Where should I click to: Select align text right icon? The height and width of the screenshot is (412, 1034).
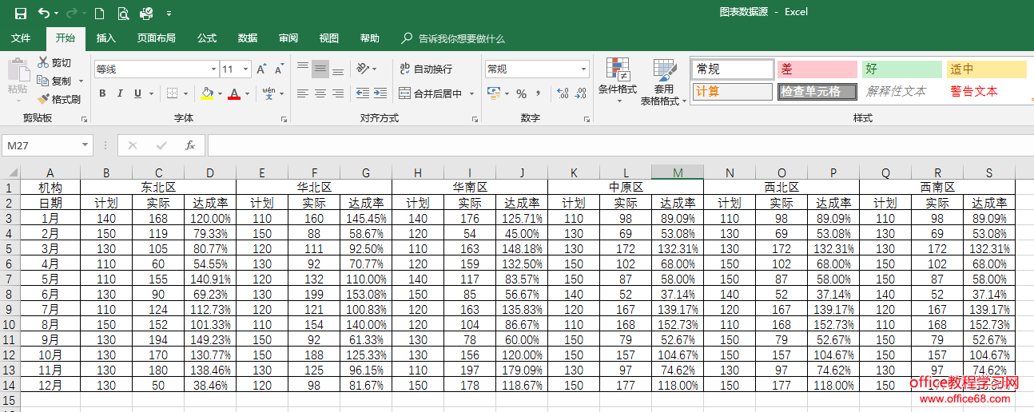(337, 93)
